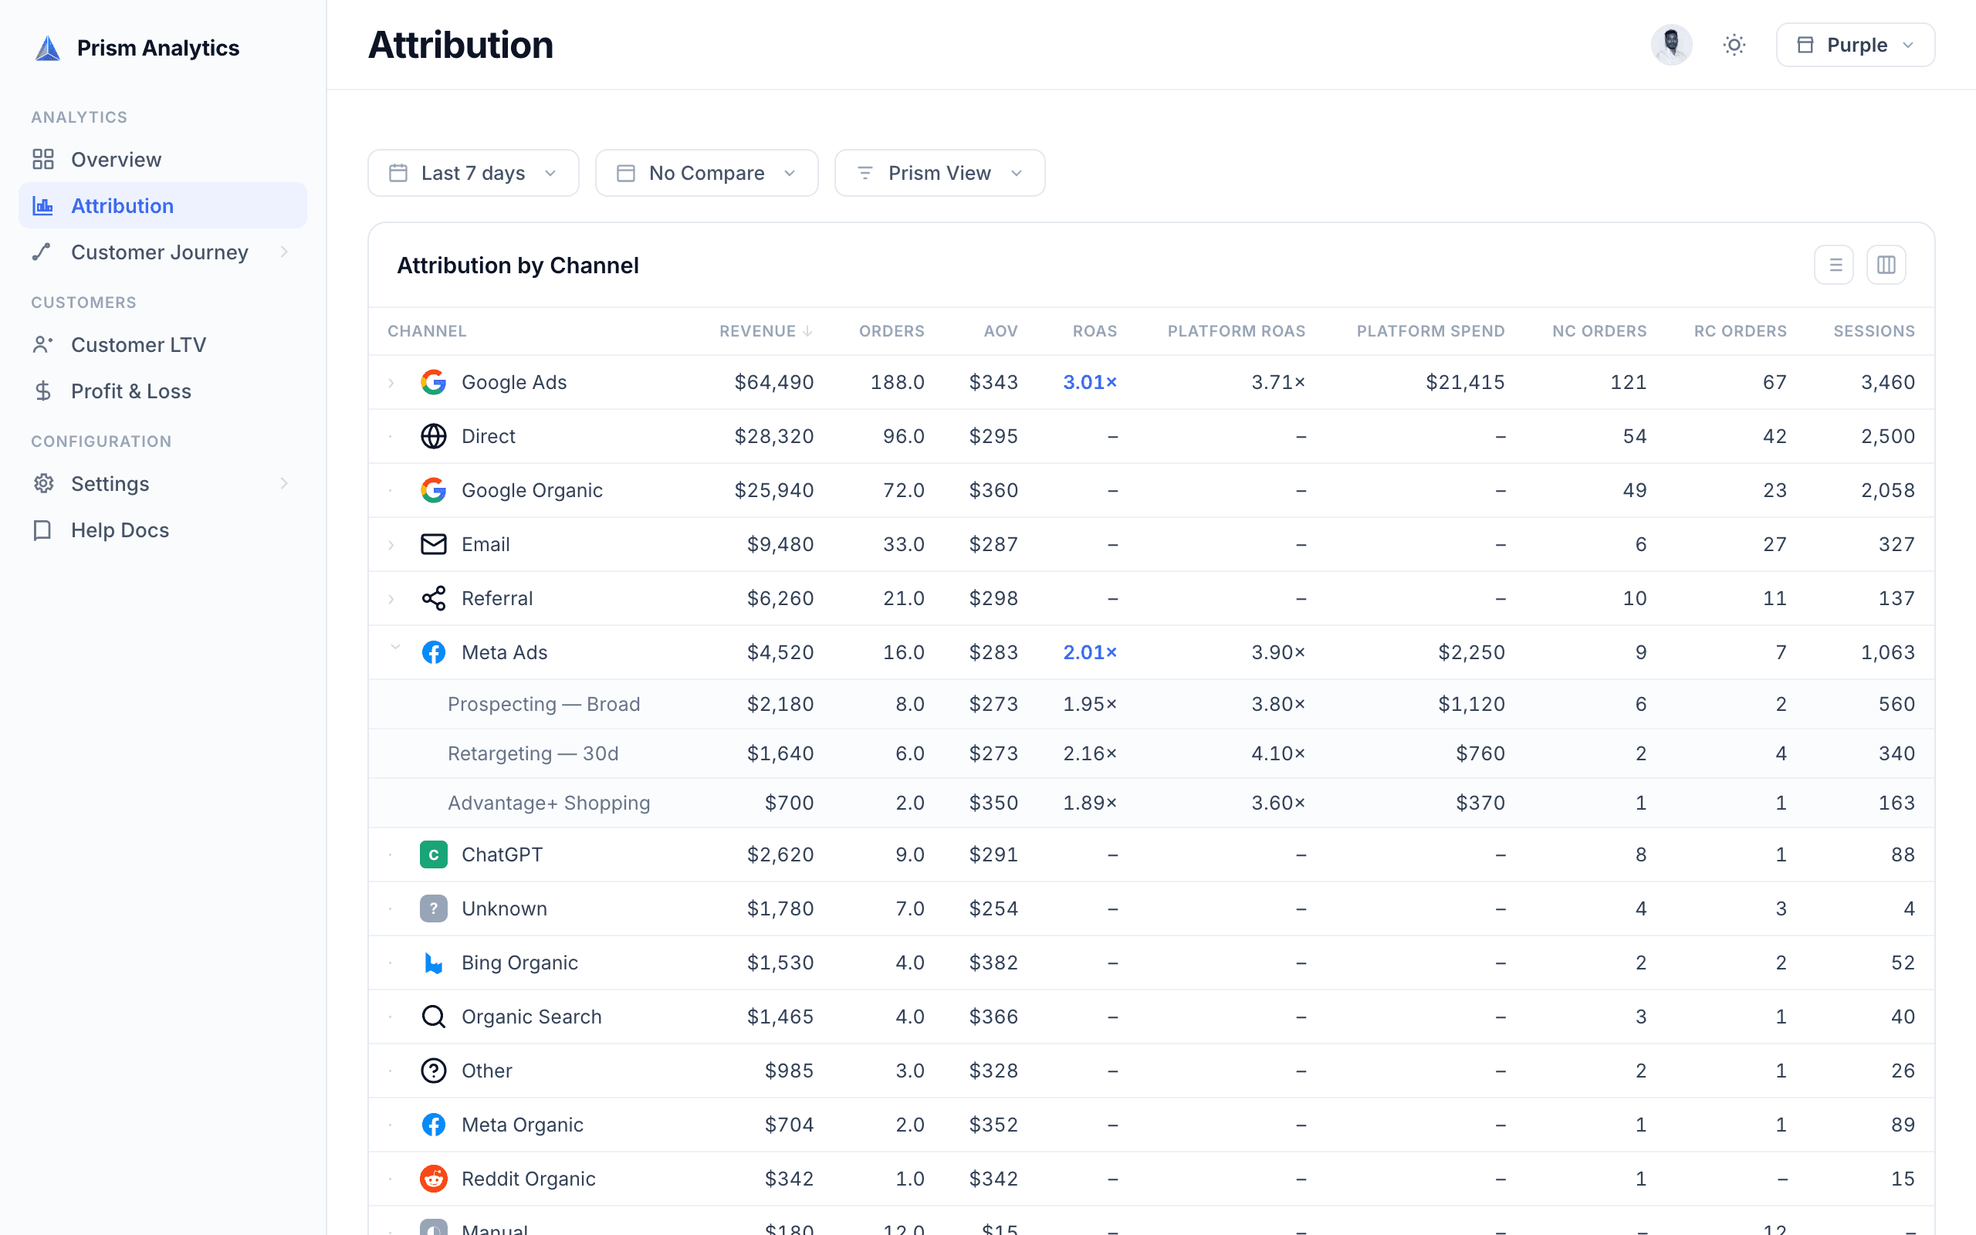Click Google Ads platform spend $21,415

(1465, 382)
